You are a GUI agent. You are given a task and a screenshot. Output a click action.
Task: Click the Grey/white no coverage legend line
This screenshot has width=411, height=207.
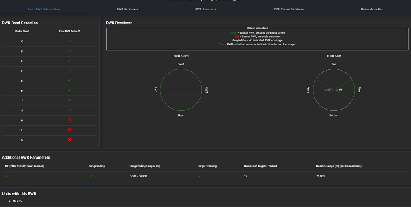257,40
